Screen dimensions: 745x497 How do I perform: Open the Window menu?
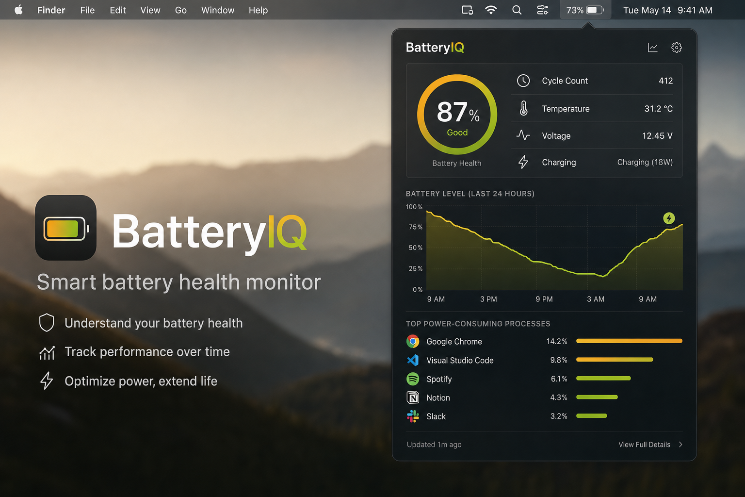click(x=218, y=10)
